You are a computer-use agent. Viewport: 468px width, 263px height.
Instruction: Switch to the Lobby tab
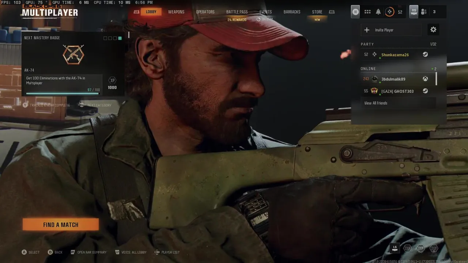click(x=151, y=12)
